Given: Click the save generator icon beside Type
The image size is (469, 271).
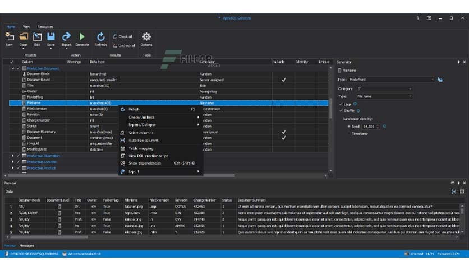Looking at the screenshot, I should (x=440, y=80).
